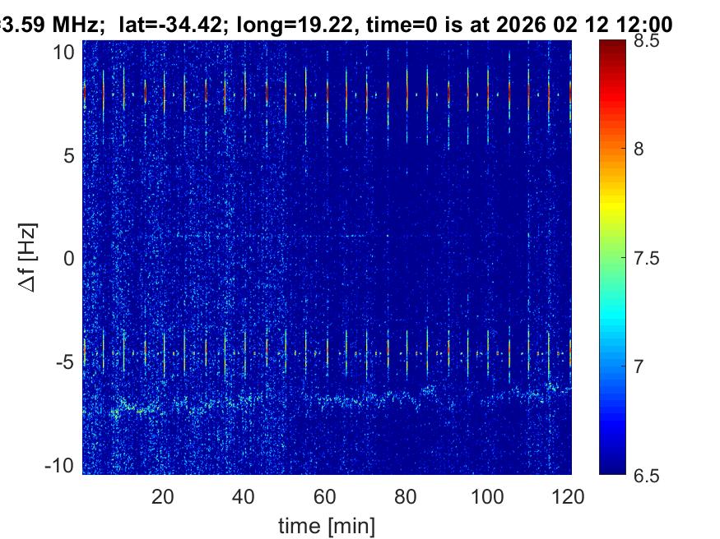Select the "time [min]" x-axis label
This screenshot has width=720, height=539.
[x=327, y=523]
